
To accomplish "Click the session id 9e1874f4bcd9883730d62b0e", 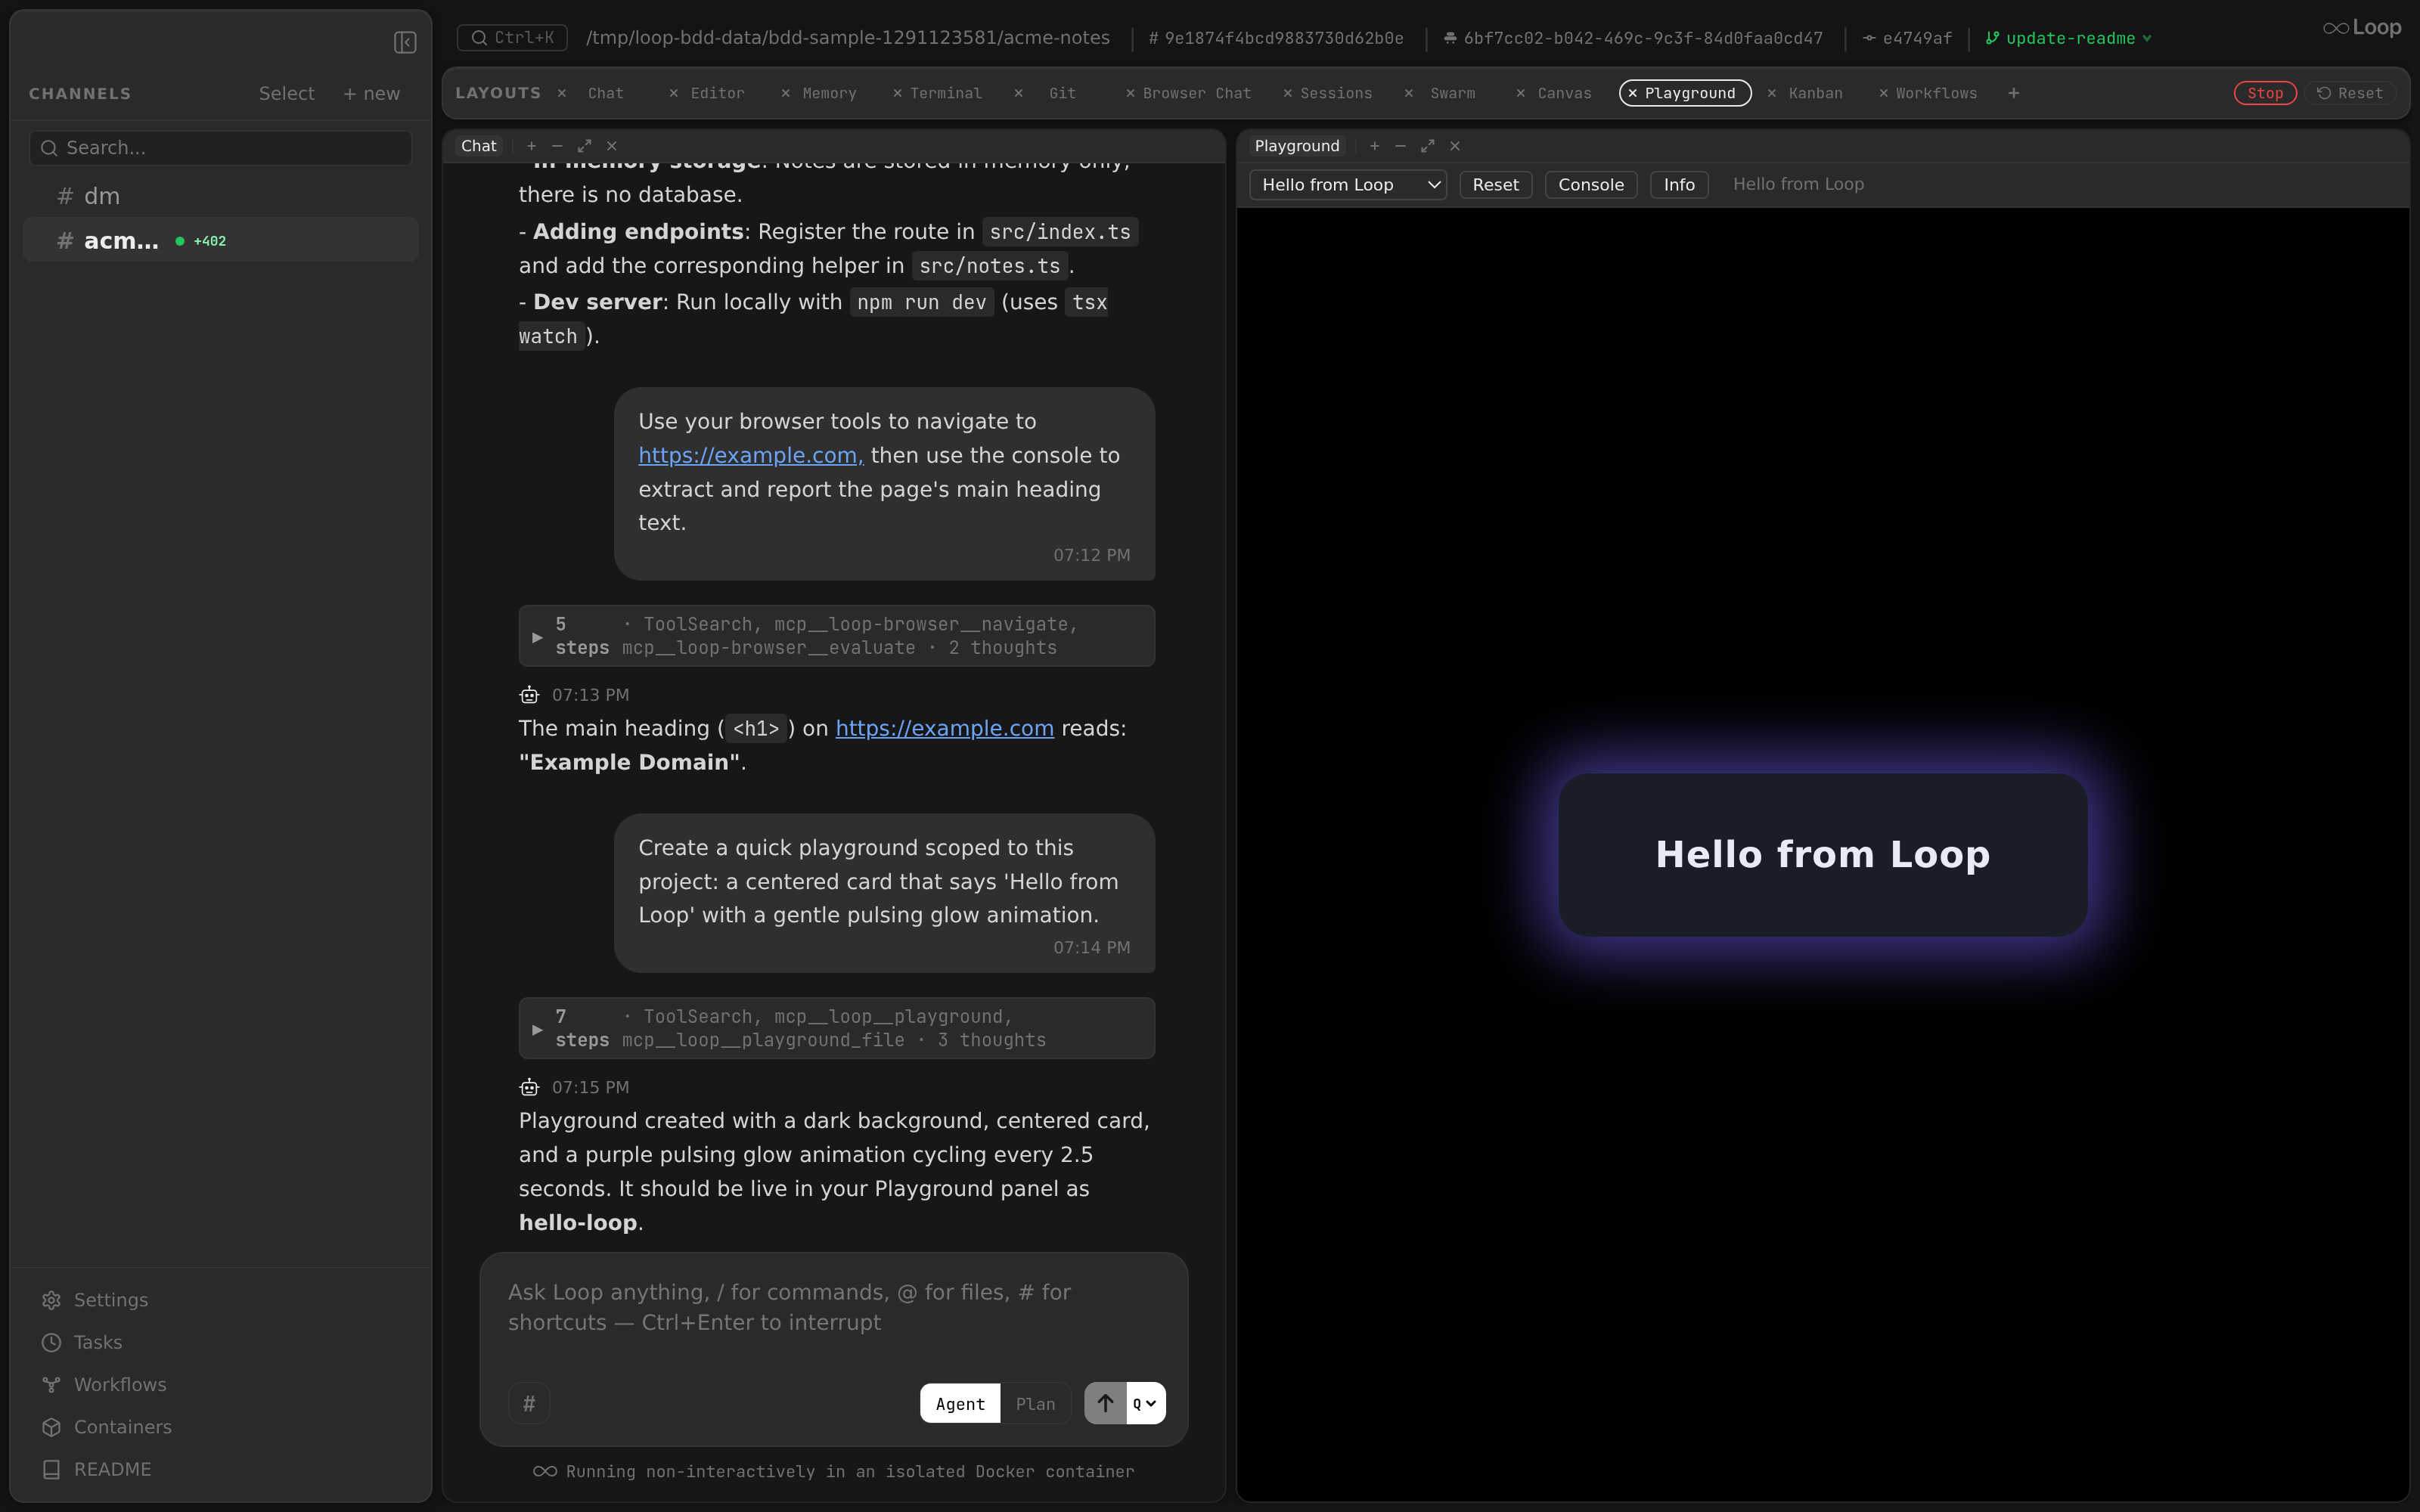I will point(1275,38).
